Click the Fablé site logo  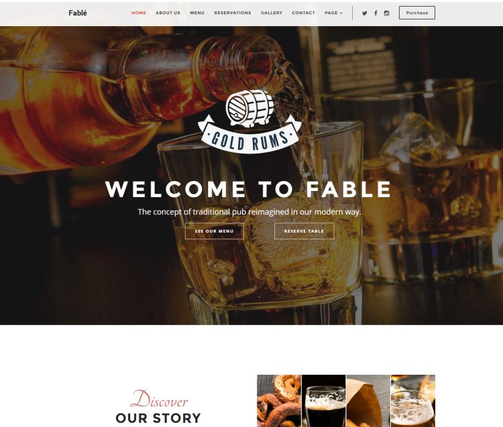(x=78, y=13)
